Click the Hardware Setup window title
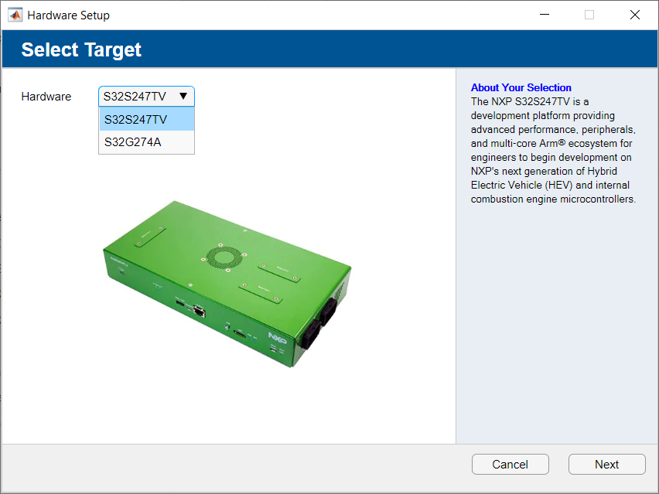This screenshot has height=494, width=659. point(69,15)
